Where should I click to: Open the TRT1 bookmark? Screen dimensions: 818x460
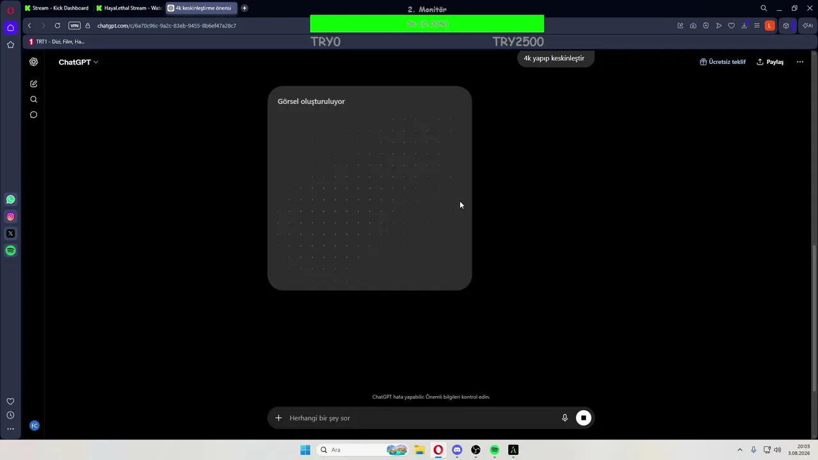[56, 42]
